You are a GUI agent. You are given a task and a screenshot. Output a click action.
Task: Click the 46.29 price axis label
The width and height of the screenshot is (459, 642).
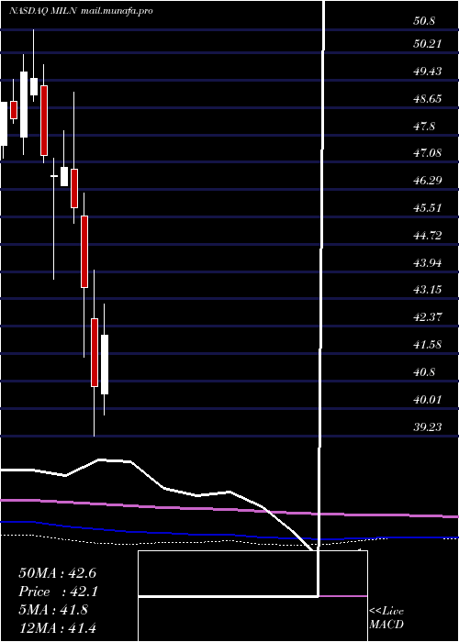click(428, 181)
